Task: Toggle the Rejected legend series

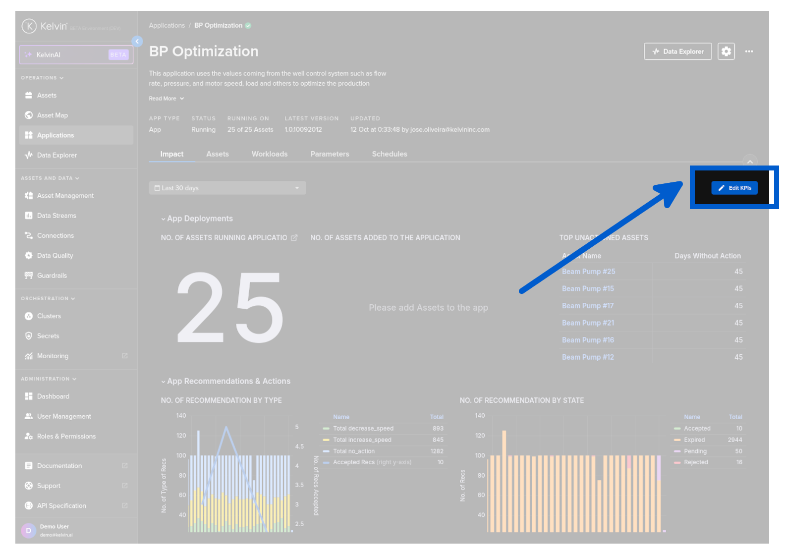Action: tap(696, 462)
